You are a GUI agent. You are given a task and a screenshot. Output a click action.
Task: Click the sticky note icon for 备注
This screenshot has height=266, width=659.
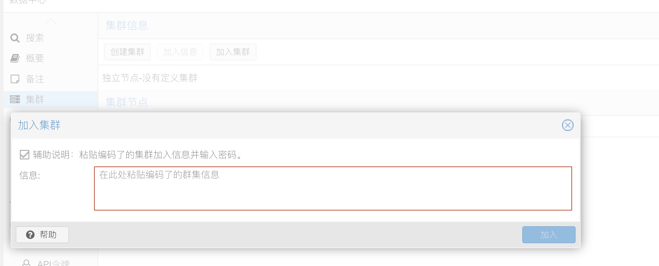[15, 79]
